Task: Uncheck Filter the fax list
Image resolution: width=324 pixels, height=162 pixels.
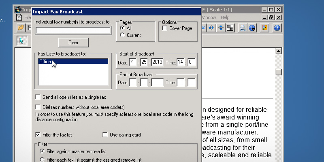Action: click(38, 134)
